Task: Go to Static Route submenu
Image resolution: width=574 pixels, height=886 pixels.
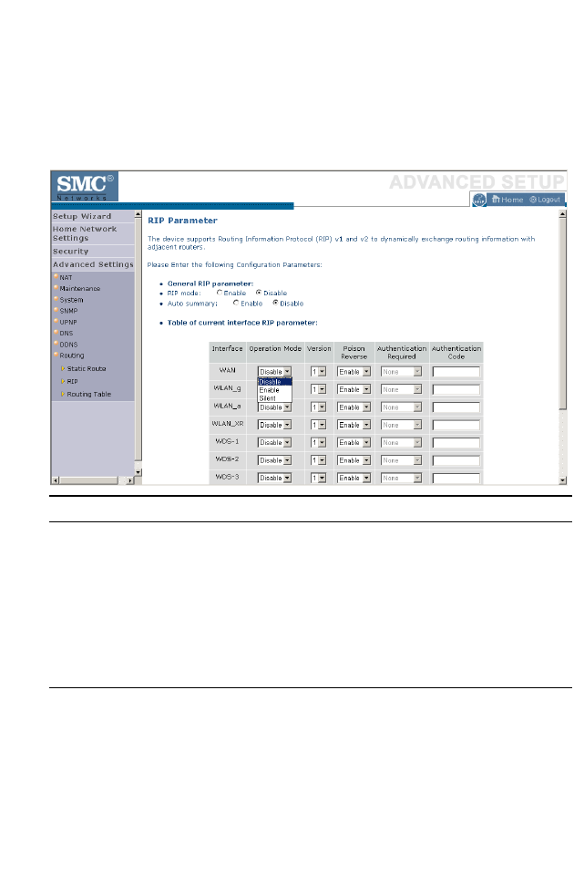Action: pos(87,368)
